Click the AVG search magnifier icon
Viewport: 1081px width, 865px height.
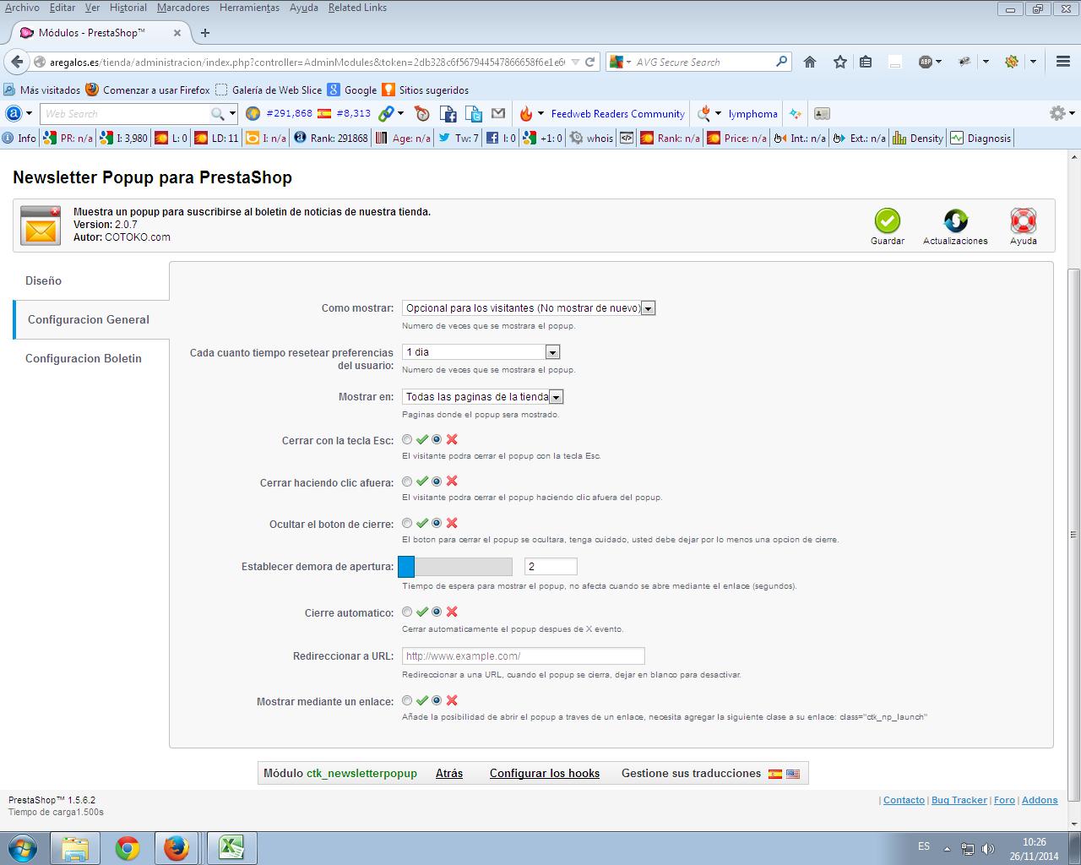pos(781,62)
